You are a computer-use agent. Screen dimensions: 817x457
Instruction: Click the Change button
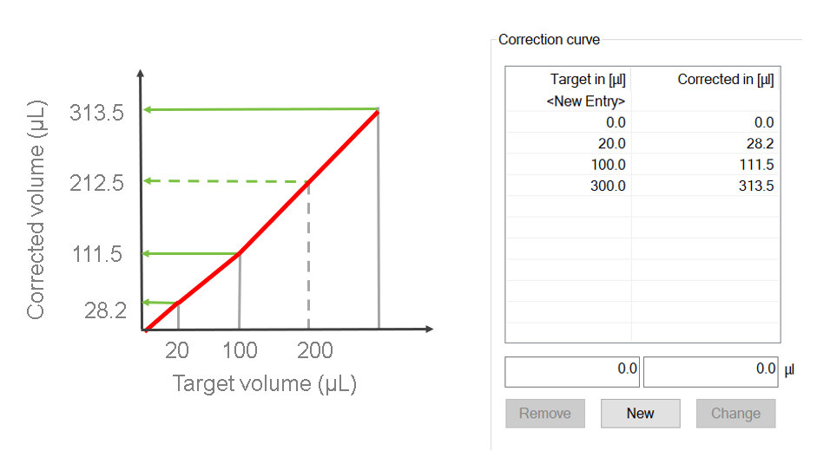[735, 414]
